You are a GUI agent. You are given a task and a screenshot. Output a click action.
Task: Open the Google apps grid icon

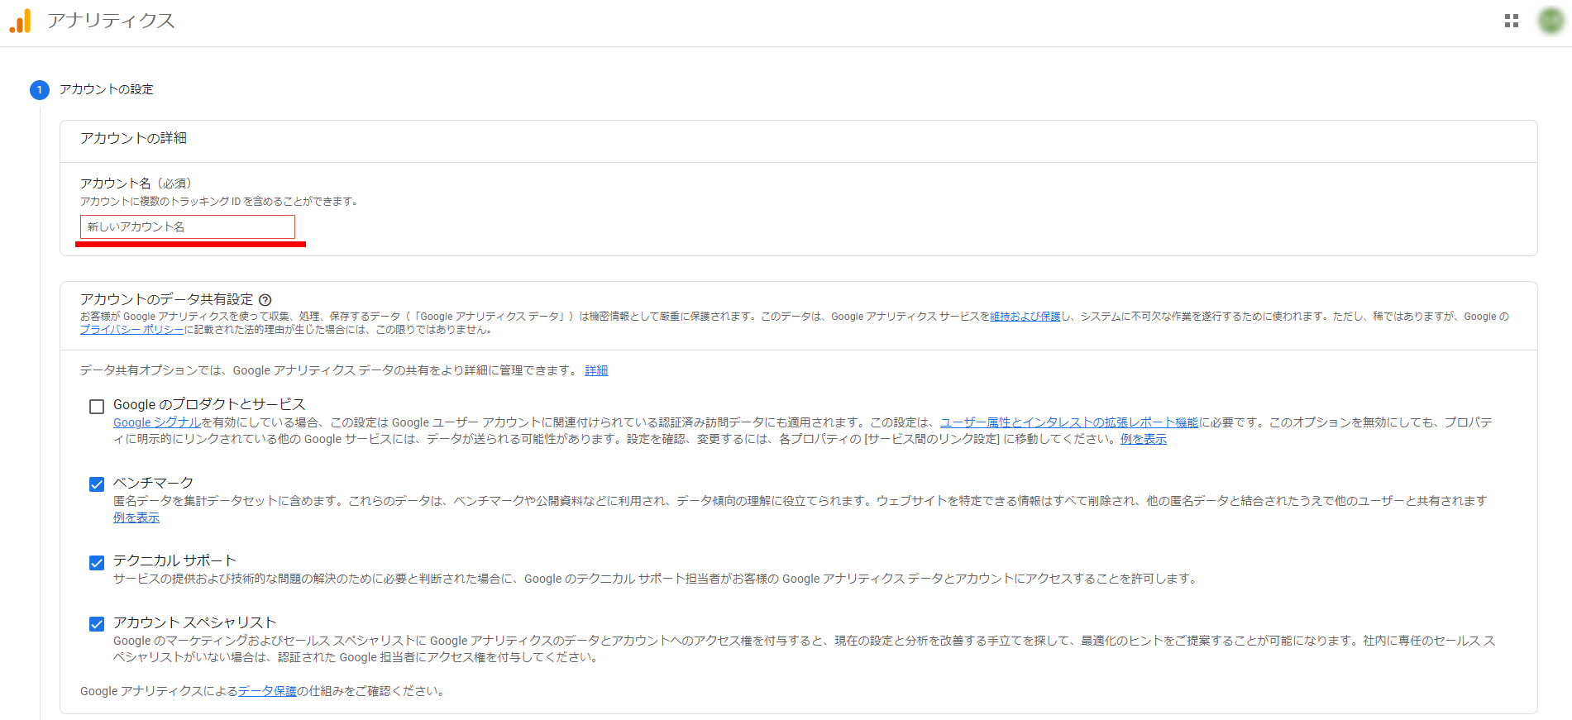(x=1512, y=21)
